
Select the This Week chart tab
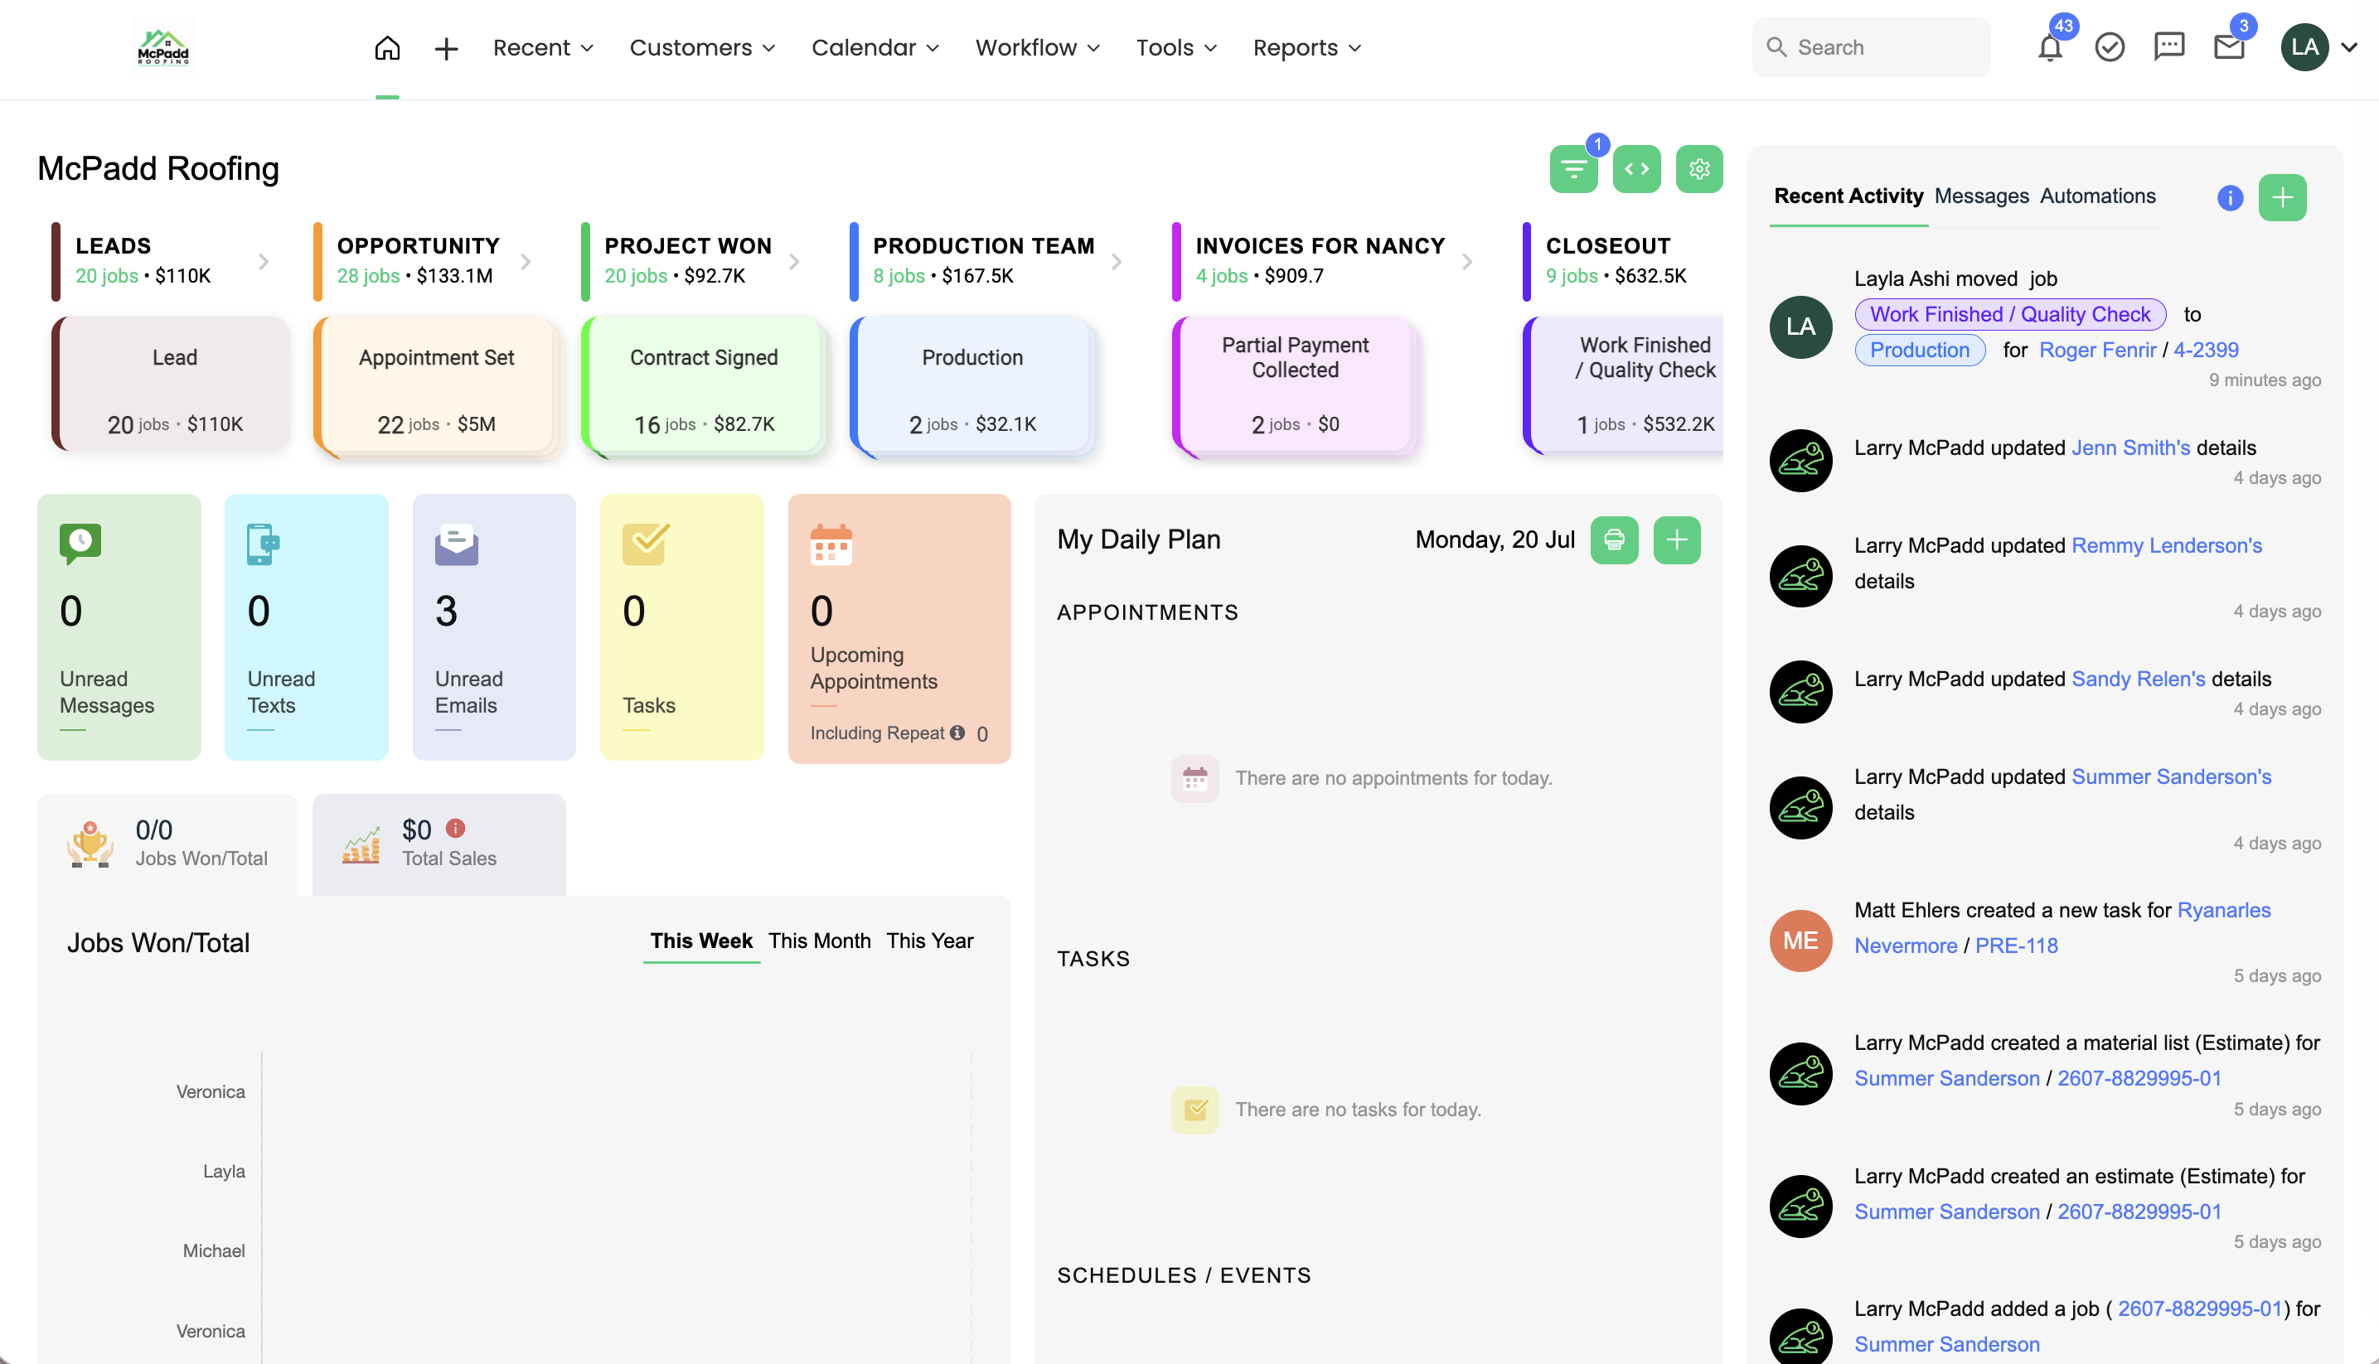point(701,941)
